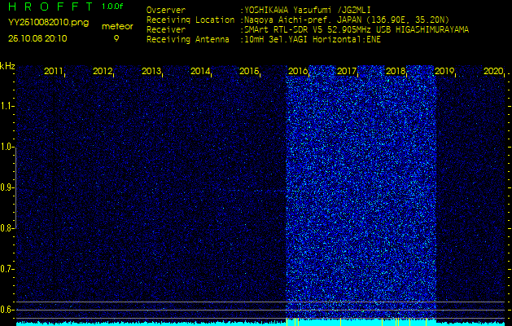The image size is (512, 326).
Task: Click the file name YY2510082010.png
Action: pyautogui.click(x=48, y=23)
